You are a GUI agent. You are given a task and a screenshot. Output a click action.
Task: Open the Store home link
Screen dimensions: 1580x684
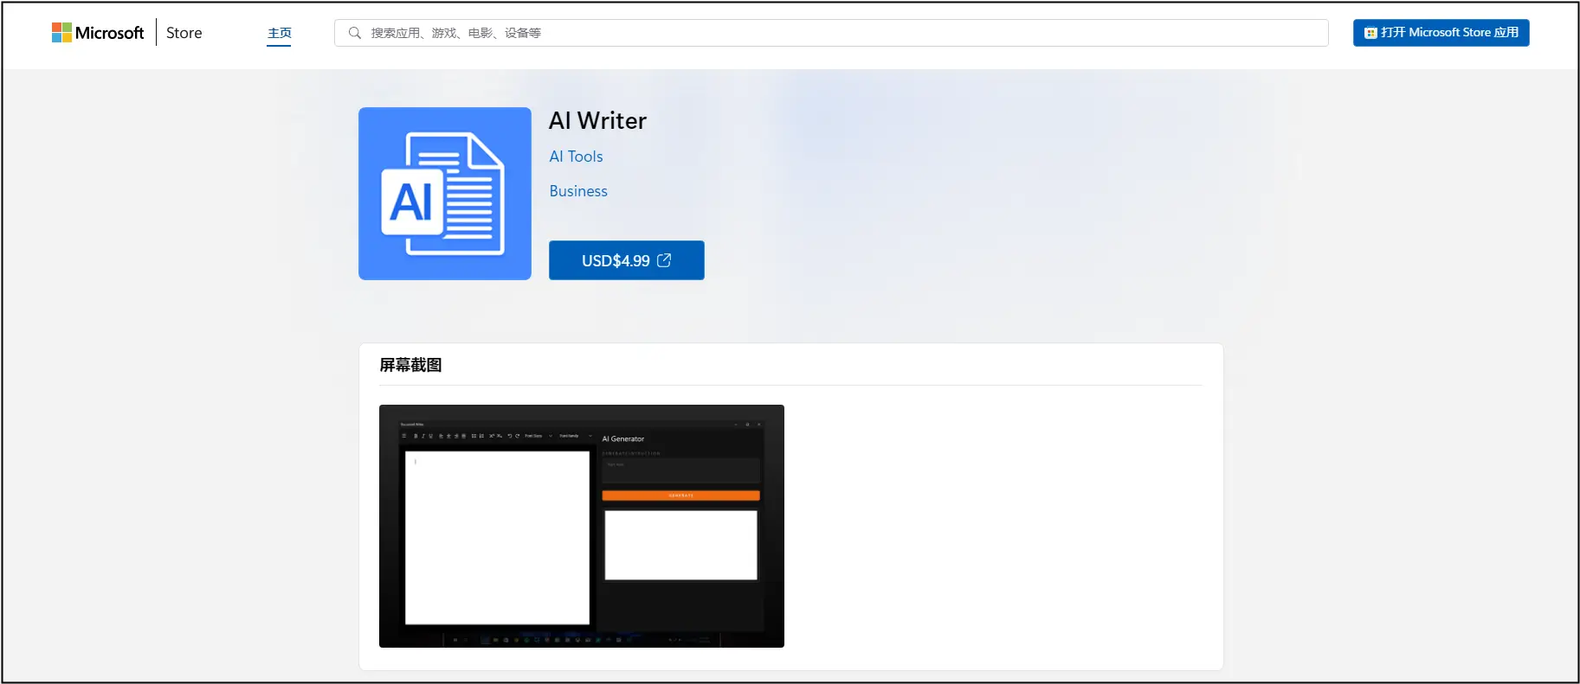click(184, 33)
